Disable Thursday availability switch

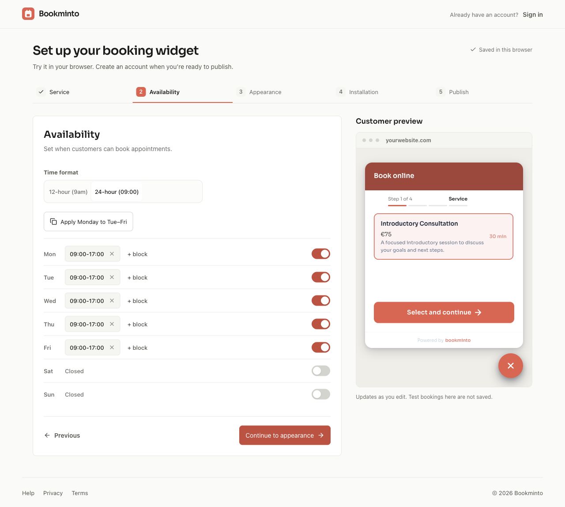coord(321,324)
